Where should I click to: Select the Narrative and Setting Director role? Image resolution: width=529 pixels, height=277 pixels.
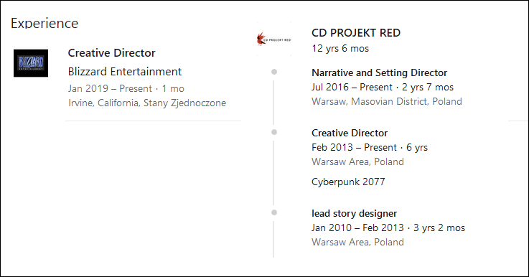(379, 72)
